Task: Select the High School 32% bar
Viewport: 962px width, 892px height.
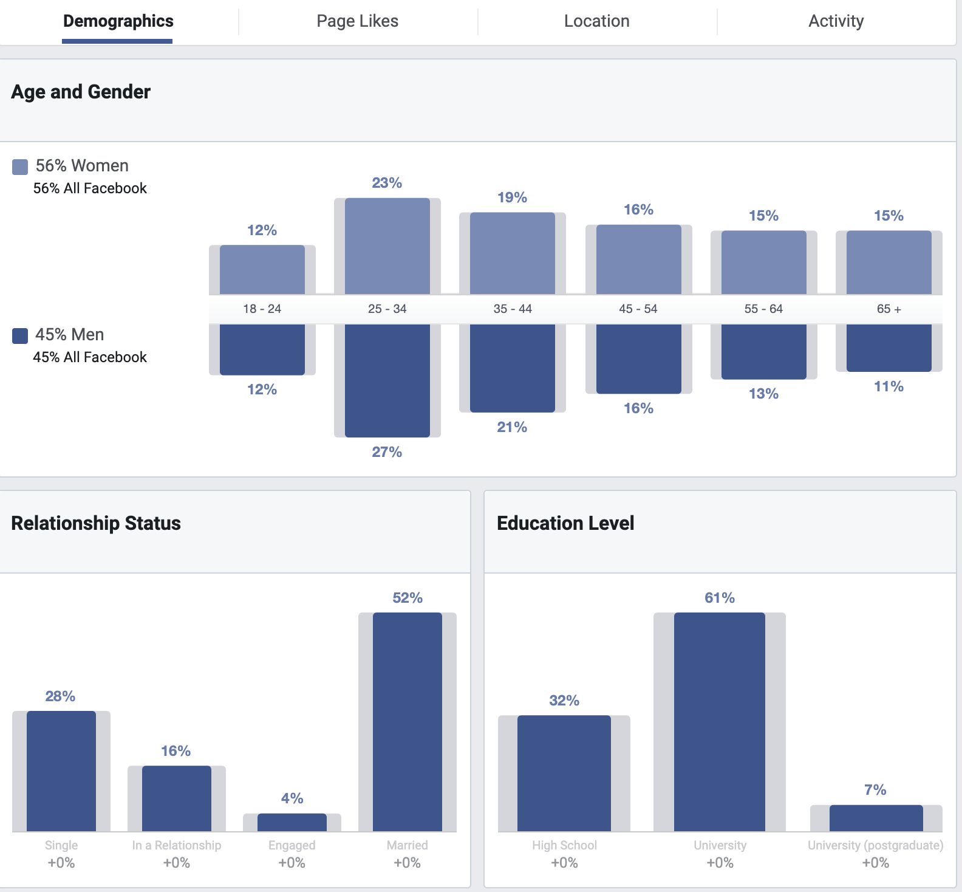Action: pos(564,773)
